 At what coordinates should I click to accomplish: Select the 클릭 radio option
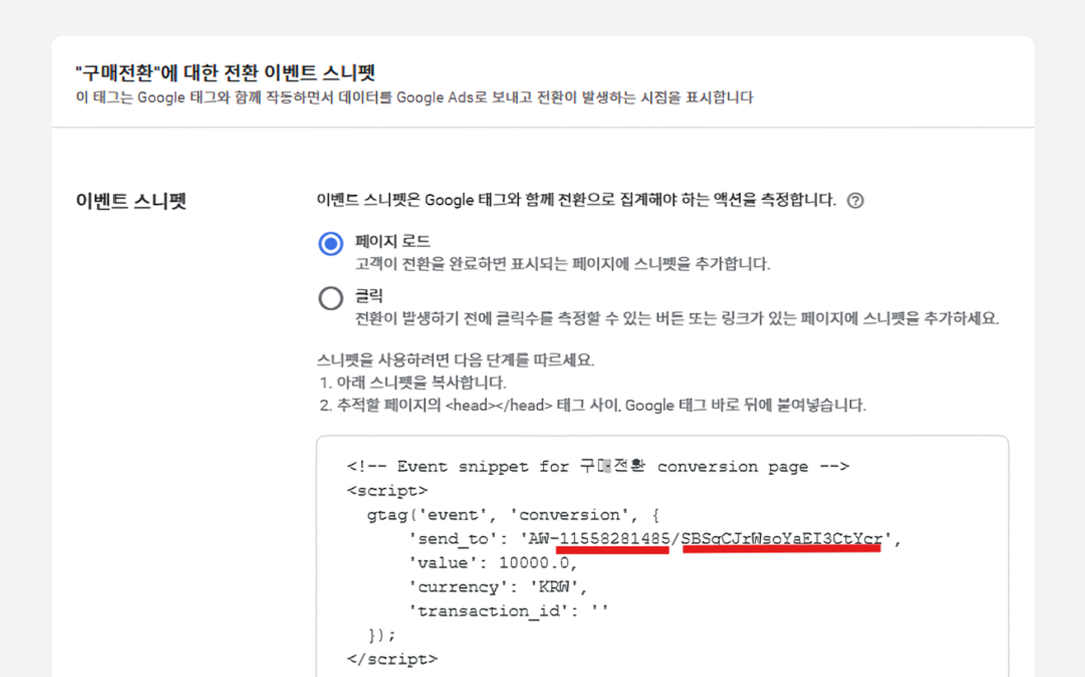pyautogui.click(x=331, y=298)
